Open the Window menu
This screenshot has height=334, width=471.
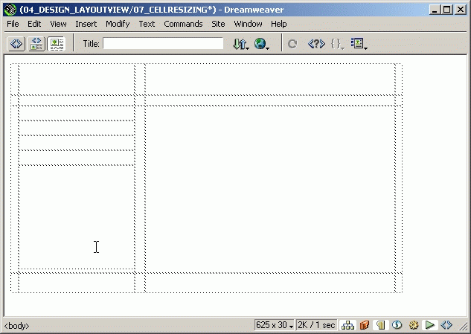tap(248, 24)
